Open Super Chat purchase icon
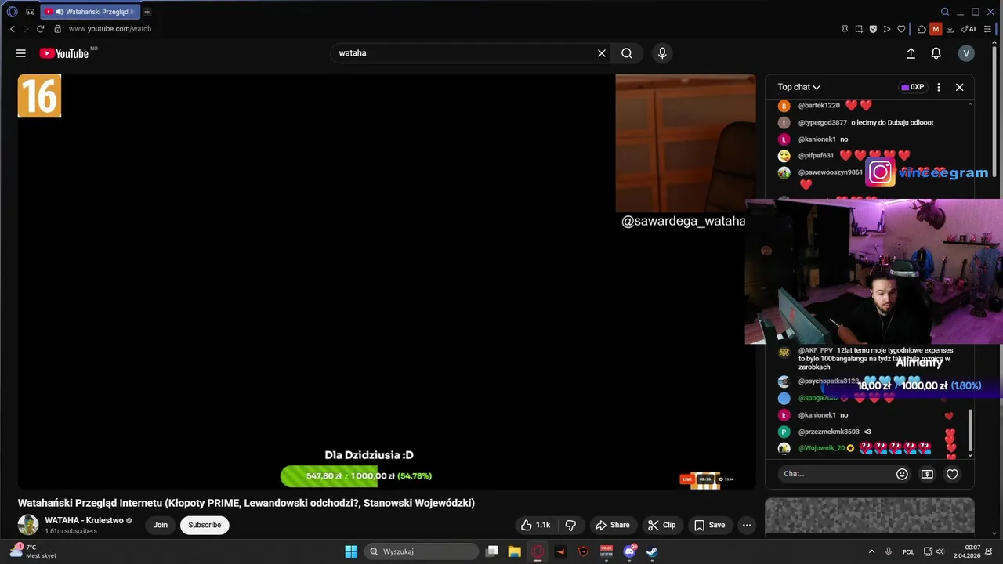Screen dimensions: 1003x564 click(927, 474)
